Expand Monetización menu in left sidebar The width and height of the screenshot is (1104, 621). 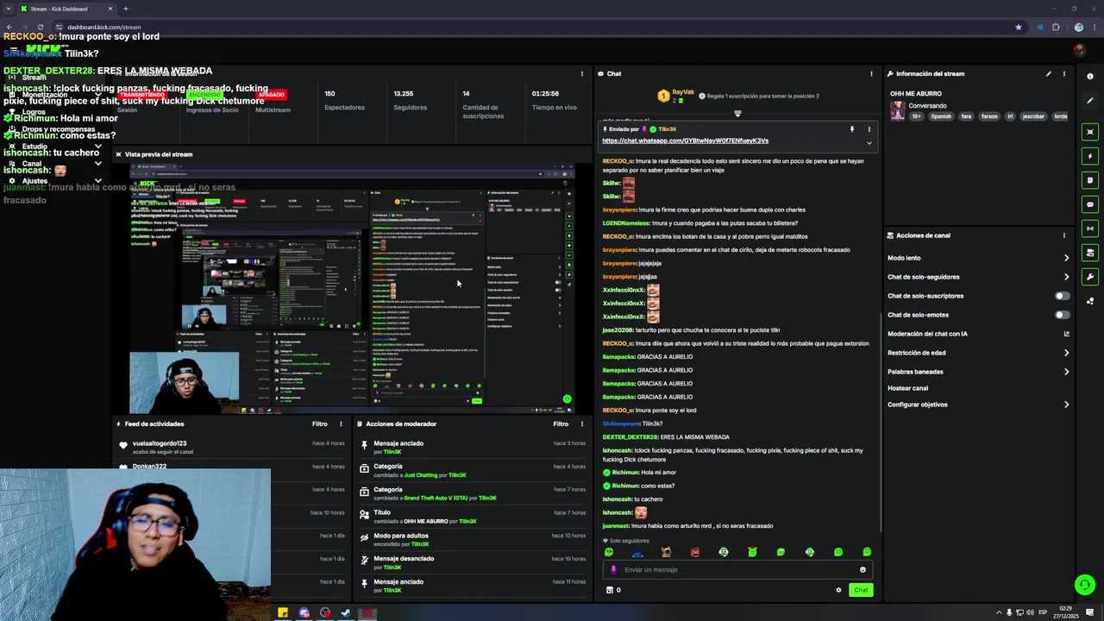coord(97,95)
